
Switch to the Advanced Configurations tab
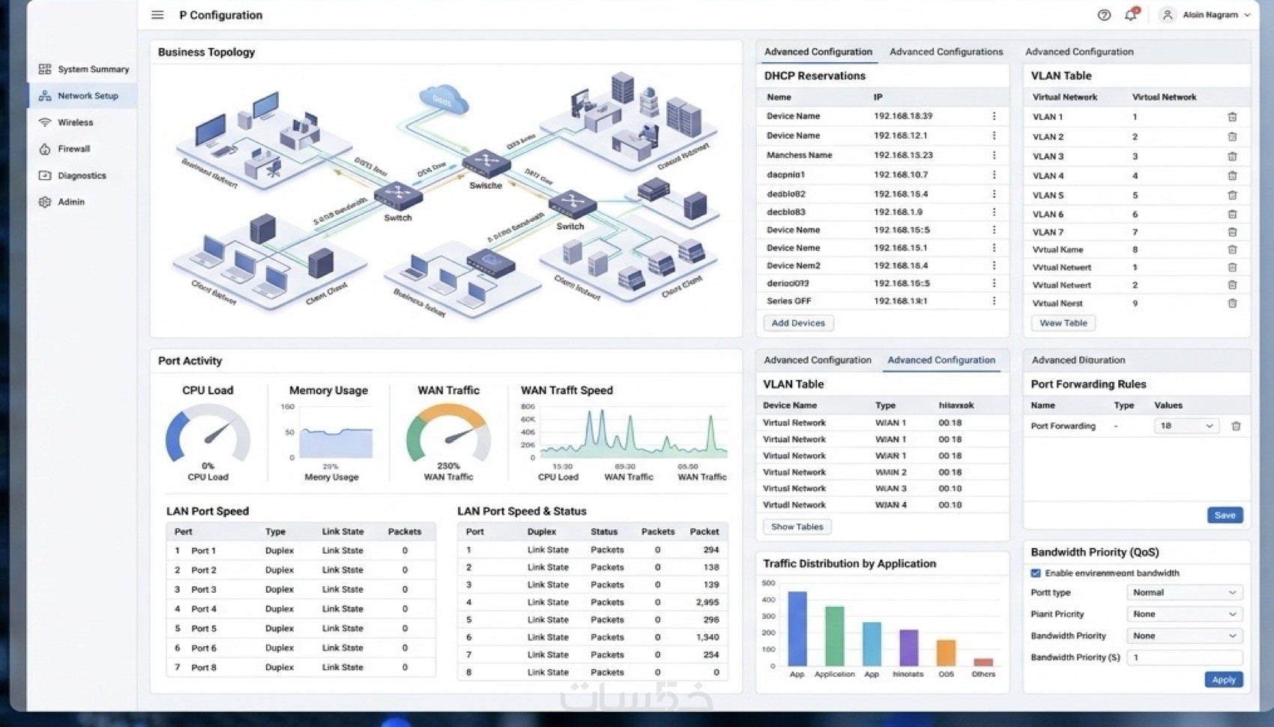(946, 52)
